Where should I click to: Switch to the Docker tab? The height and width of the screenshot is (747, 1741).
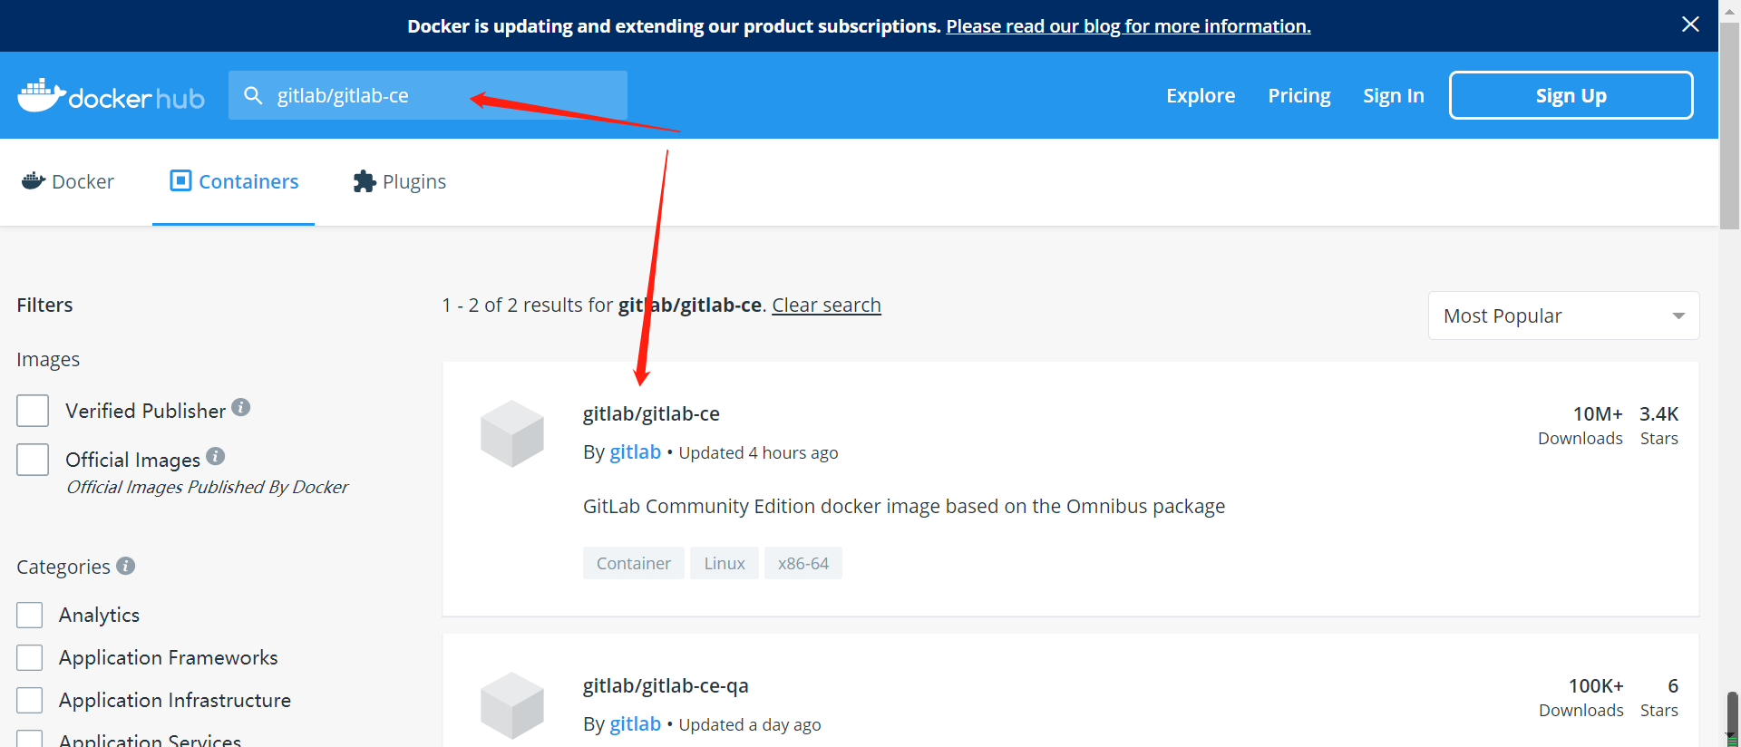point(68,181)
